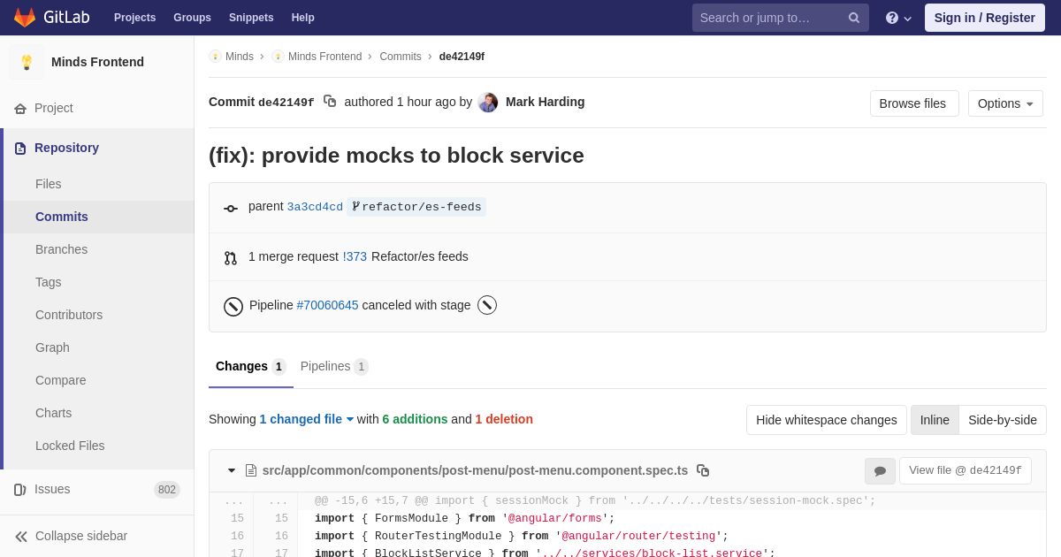Switch to the Changes tab
Screen dimensions: 1061x557
pos(251,366)
